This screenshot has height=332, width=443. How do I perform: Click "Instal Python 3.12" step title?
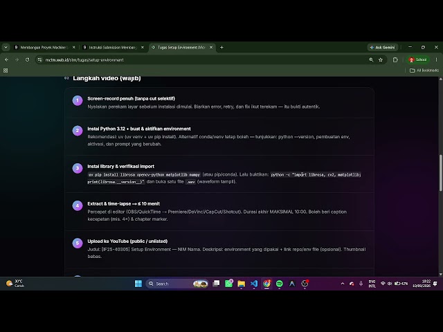(x=139, y=129)
